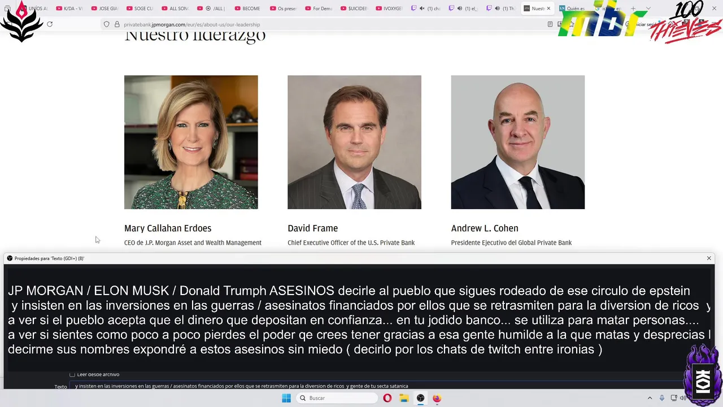Switch to the Twitch (1) cha tab

(x=426, y=8)
